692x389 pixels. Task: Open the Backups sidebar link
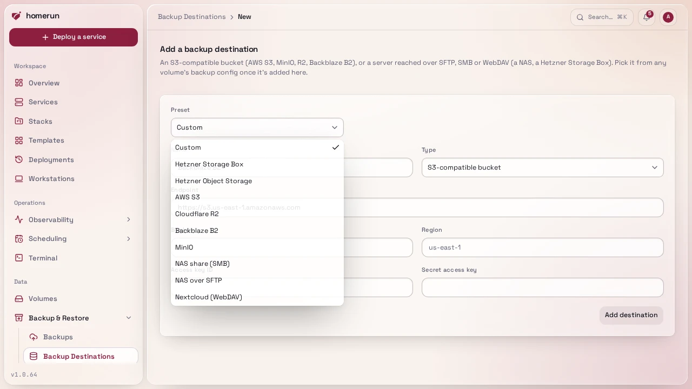point(81,337)
